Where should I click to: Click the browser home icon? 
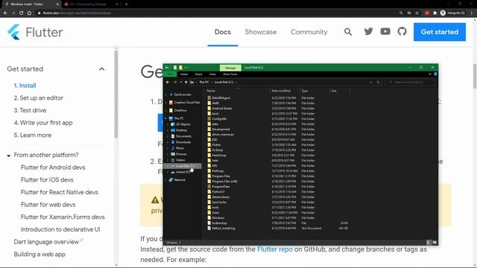pos(29,13)
